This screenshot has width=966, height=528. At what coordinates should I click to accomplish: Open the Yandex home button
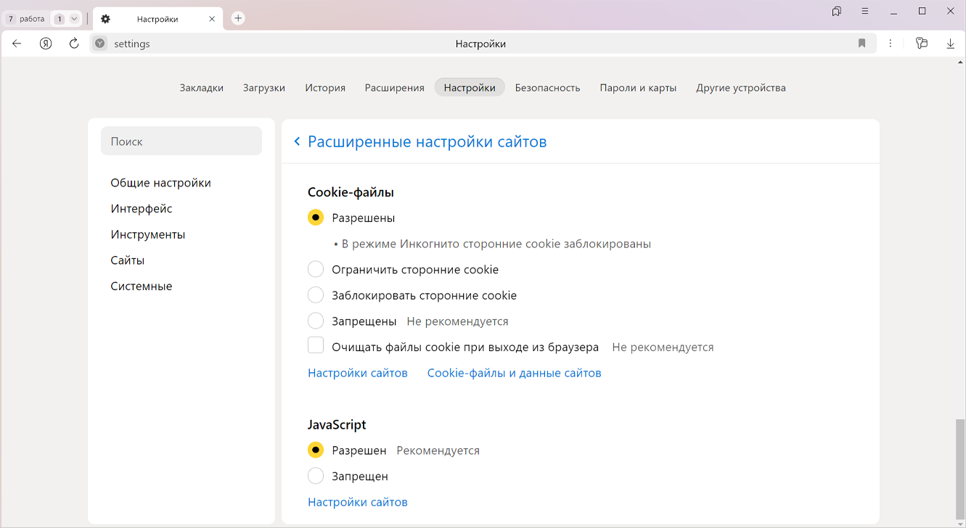point(46,44)
